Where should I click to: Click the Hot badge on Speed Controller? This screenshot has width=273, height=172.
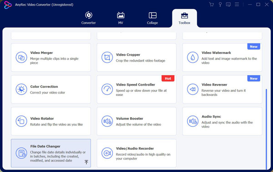pyautogui.click(x=168, y=78)
